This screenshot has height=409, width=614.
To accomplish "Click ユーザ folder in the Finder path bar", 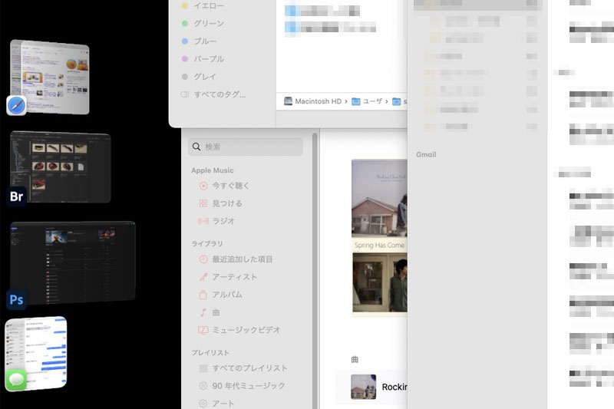I will coord(368,101).
